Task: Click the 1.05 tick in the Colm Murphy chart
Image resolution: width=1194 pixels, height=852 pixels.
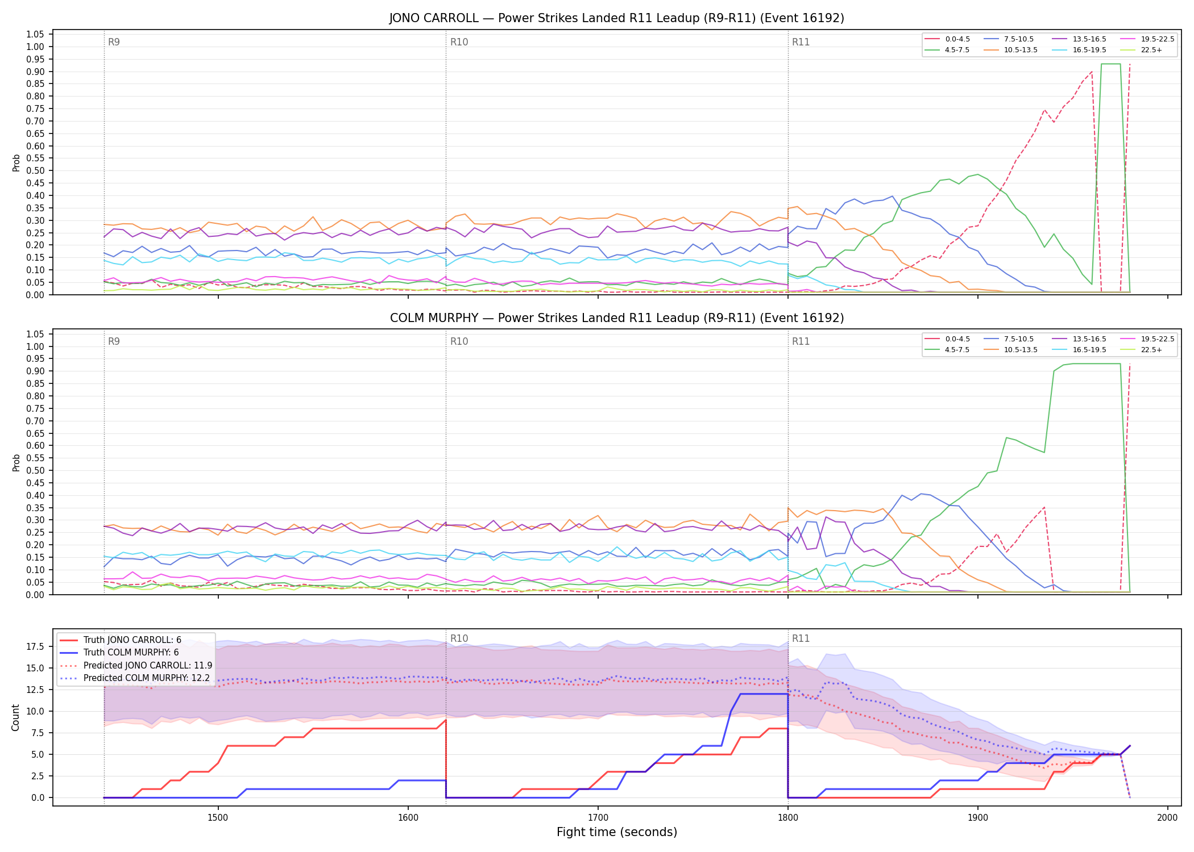Action: (36, 334)
